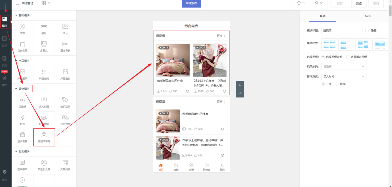Click the 取消 cancel button
Viewport: 392px width, 187px height.
[x=376, y=3]
